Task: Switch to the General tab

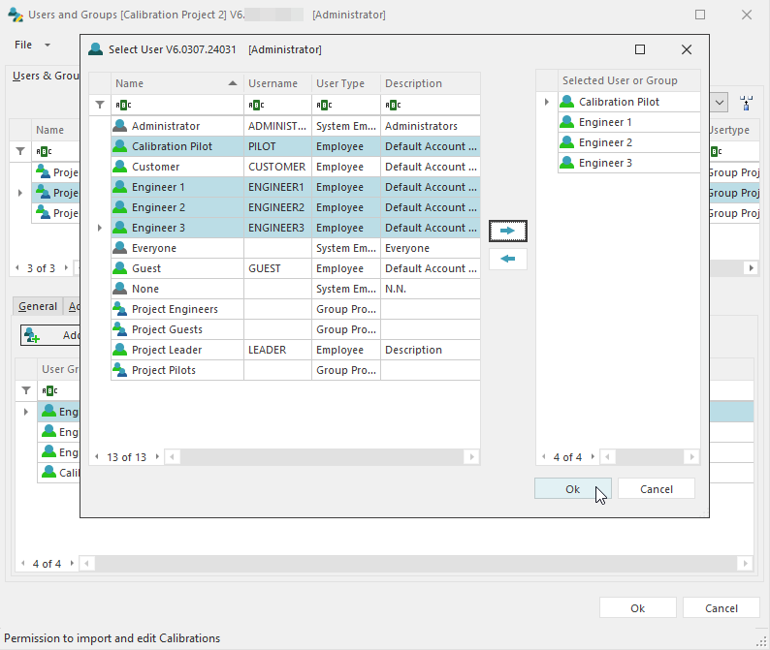Action: point(38,306)
